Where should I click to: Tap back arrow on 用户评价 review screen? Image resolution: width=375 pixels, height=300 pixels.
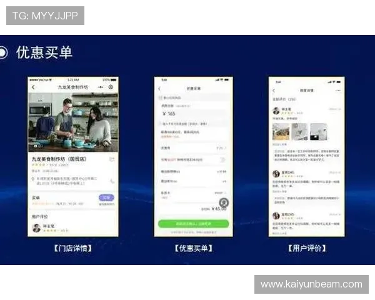274,91
